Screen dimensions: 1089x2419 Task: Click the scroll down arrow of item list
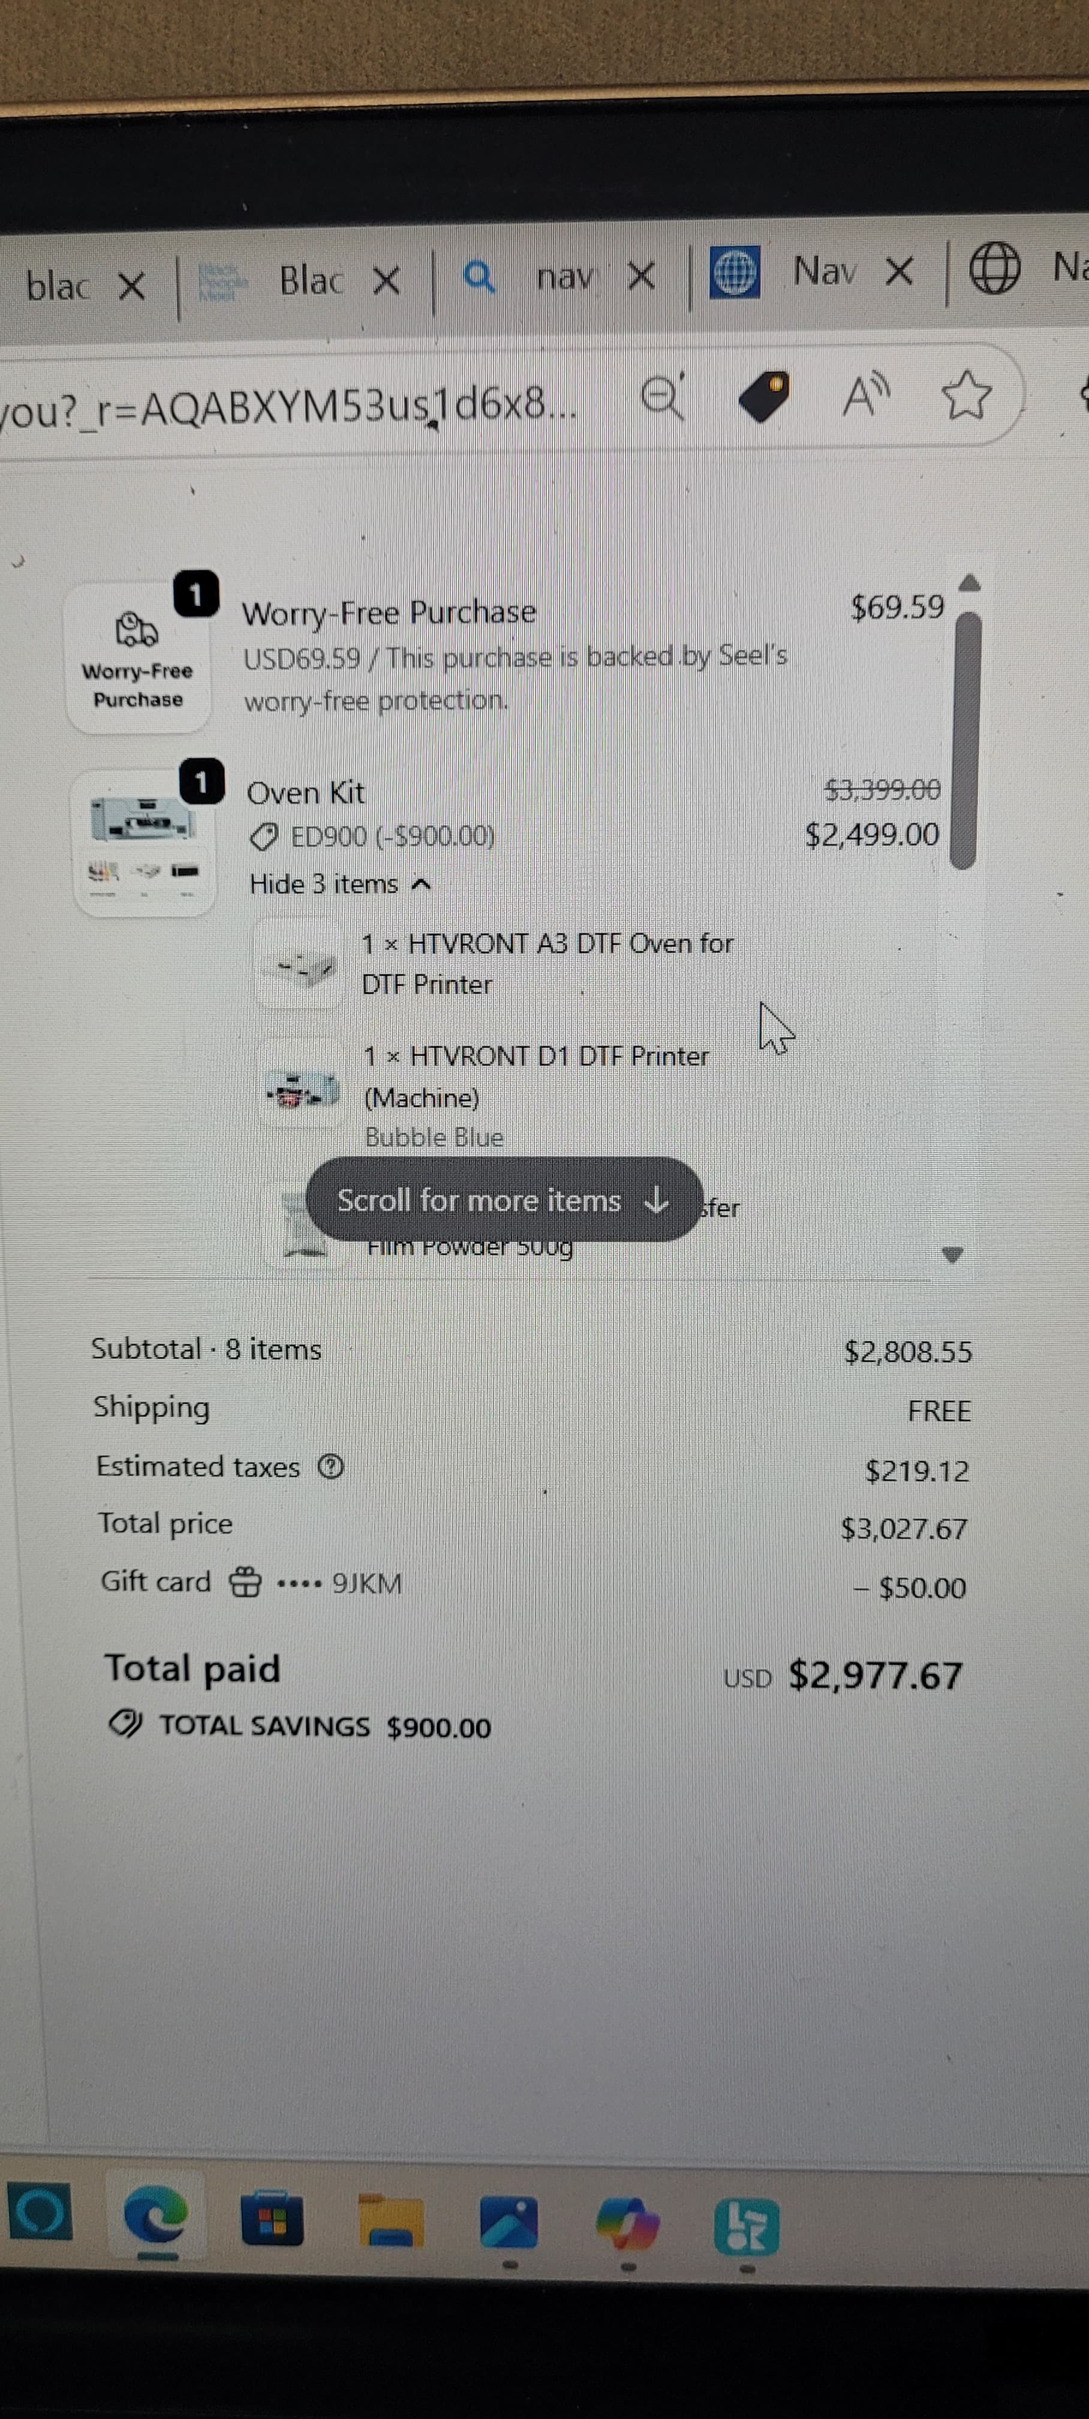952,1254
